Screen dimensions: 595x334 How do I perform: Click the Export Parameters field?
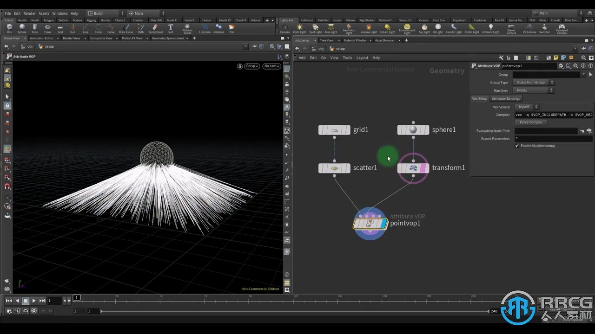(554, 139)
